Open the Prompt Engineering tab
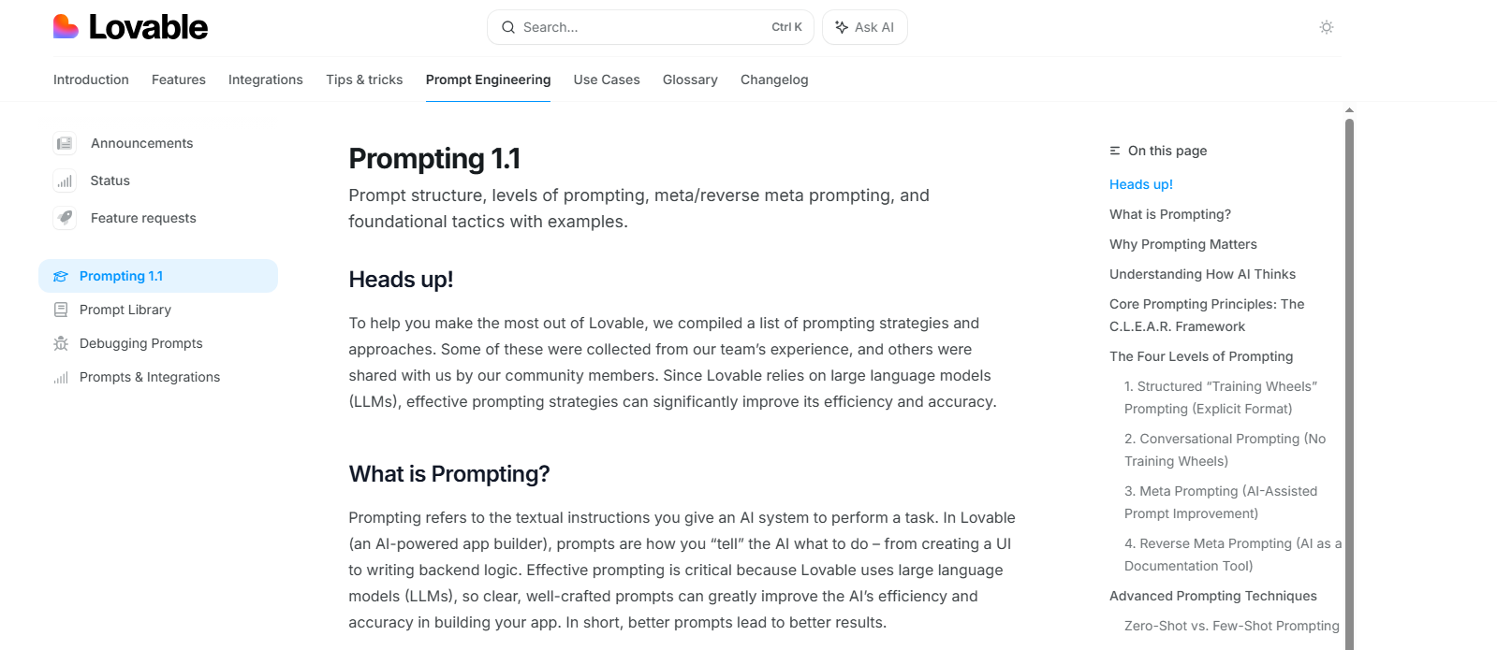1497x650 pixels. tap(488, 79)
